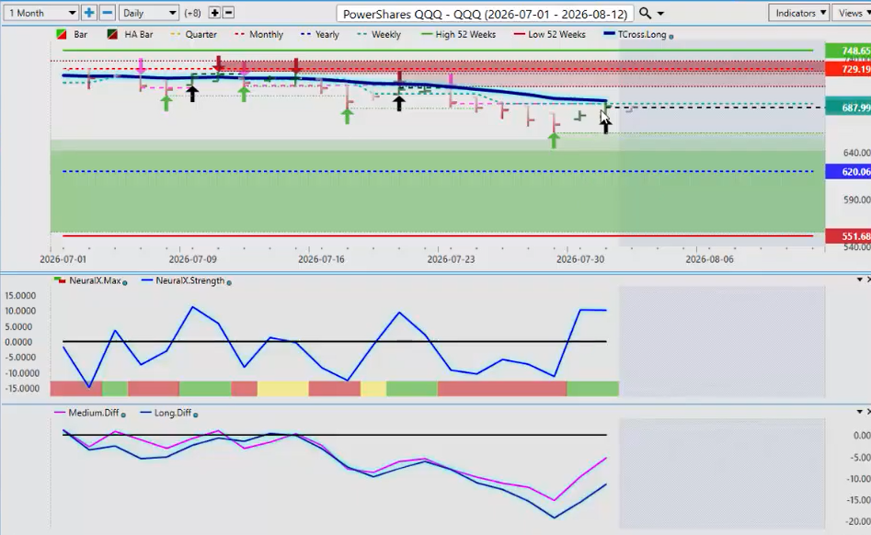This screenshot has height=535, width=871.
Task: Click the settings dot next to NeuralX.Max
Action: pyautogui.click(x=124, y=283)
